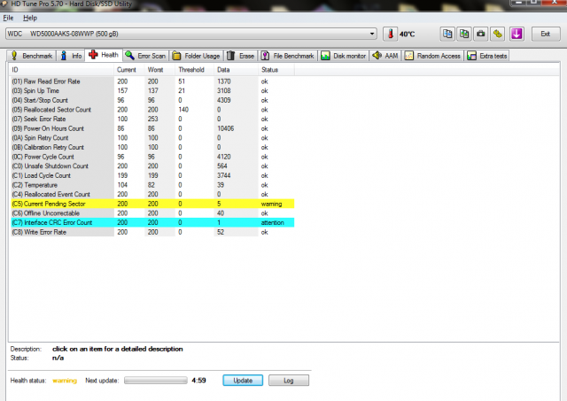
Task: Expand the WDC drive selection dropdown
Action: [x=372, y=34]
